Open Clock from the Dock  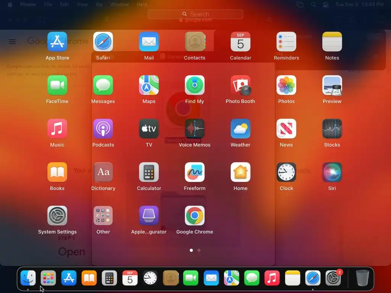pyautogui.click(x=150, y=278)
